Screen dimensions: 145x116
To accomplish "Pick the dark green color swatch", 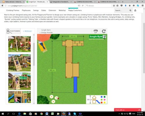I will [105, 97].
